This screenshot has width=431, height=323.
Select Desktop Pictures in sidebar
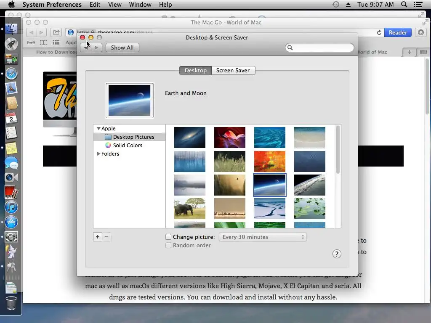pyautogui.click(x=130, y=137)
